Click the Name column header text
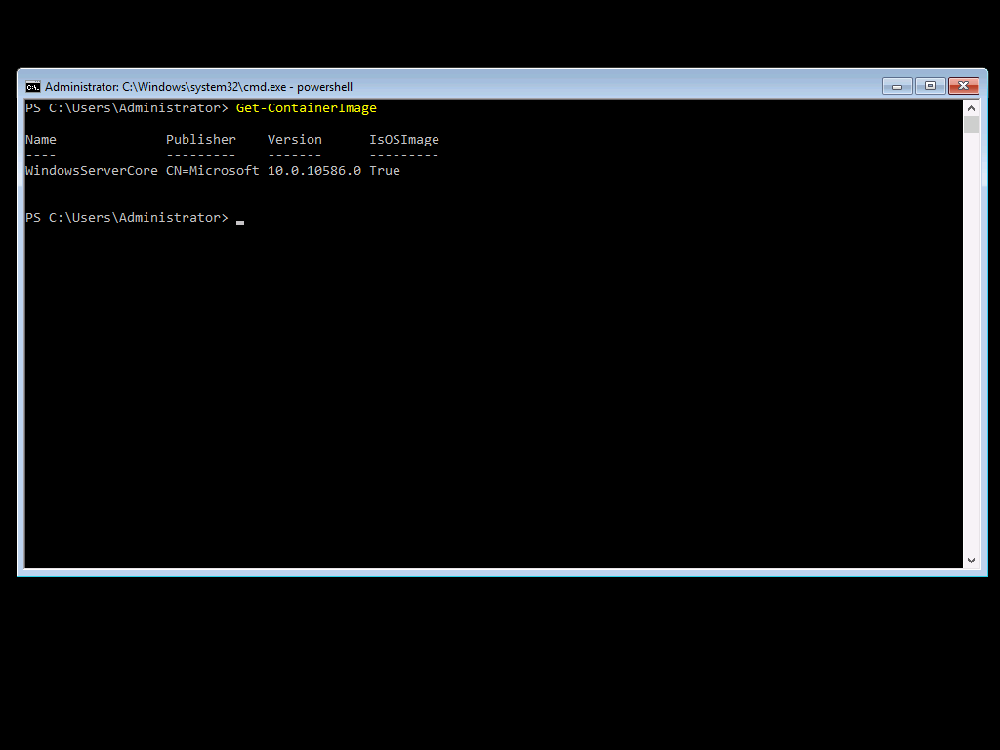 tap(40, 139)
